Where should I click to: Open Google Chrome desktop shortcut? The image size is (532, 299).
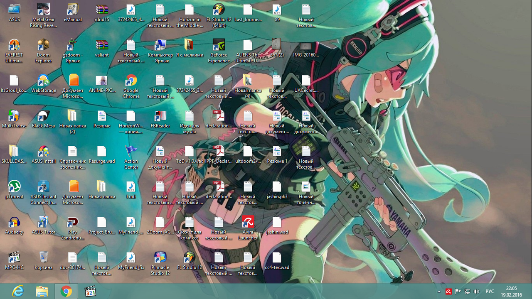131,86
